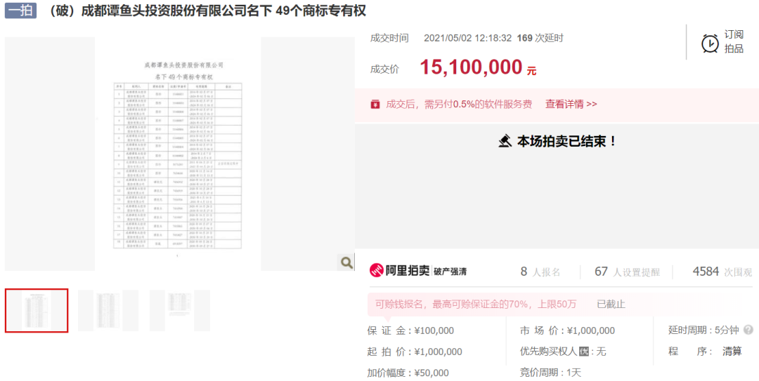The image size is (759, 381).
Task: Click the 阿里拍卖 logo
Action: (x=398, y=271)
